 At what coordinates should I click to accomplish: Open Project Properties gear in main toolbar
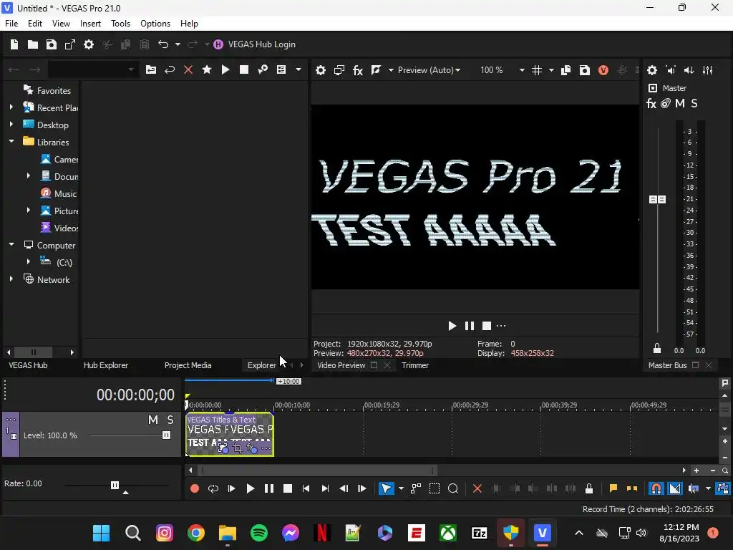click(x=89, y=44)
